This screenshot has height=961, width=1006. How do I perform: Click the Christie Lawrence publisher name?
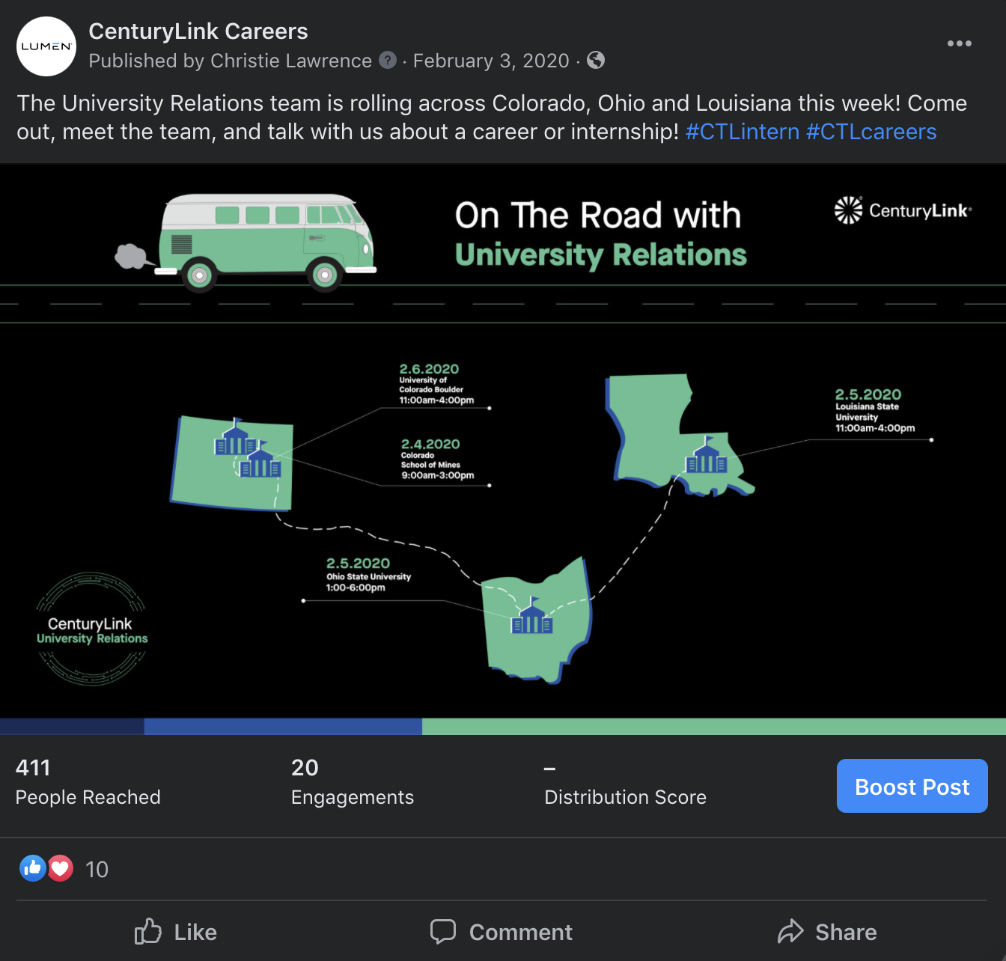(291, 61)
